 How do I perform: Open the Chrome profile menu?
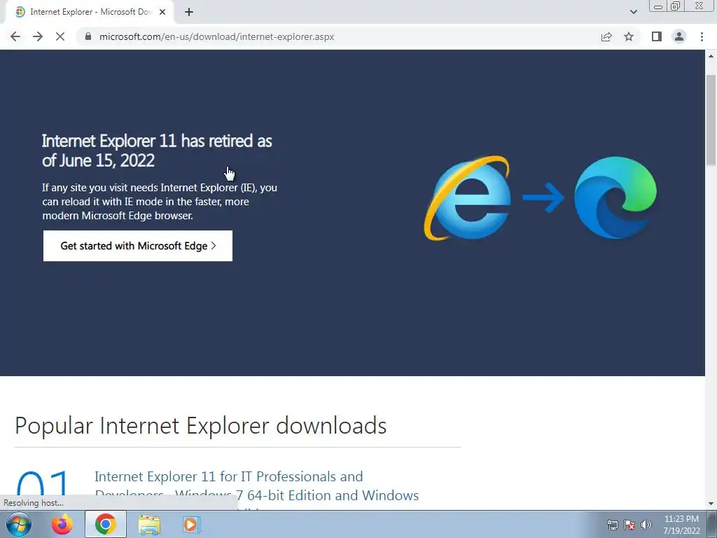point(679,36)
